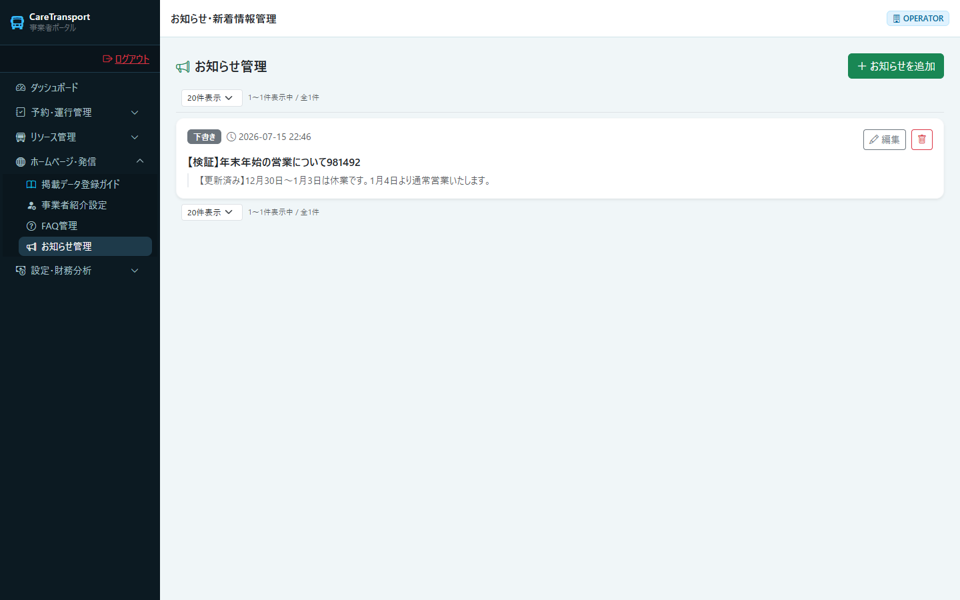
Task: Click the building icon in OPERATOR badge
Action: (x=897, y=19)
